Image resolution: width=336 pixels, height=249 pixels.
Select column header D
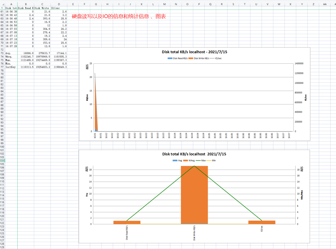pos(59,4)
